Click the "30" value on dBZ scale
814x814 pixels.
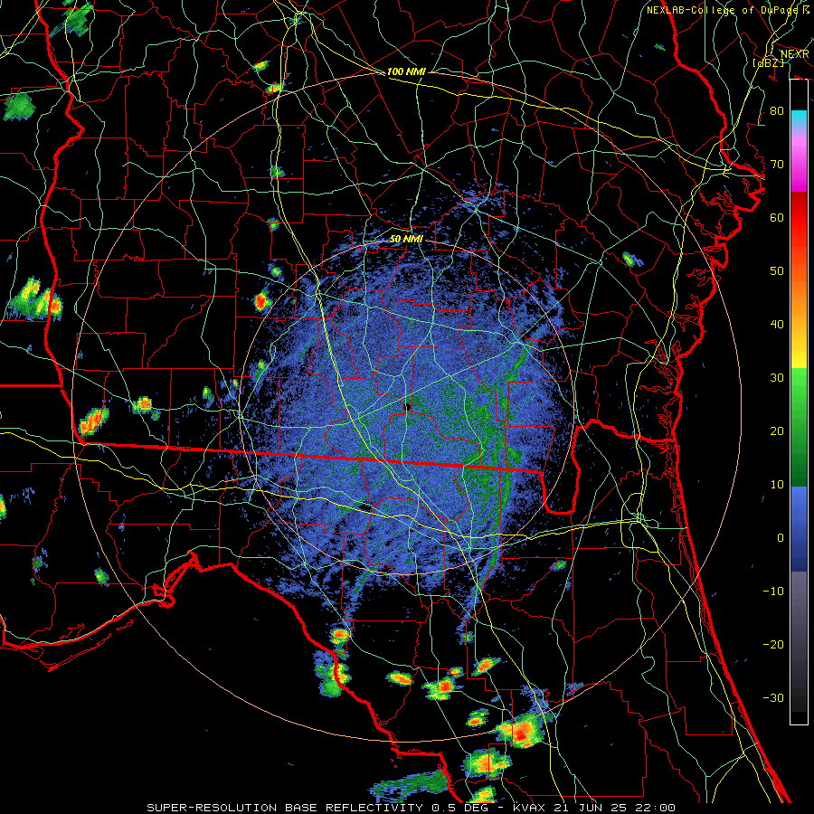coord(777,378)
